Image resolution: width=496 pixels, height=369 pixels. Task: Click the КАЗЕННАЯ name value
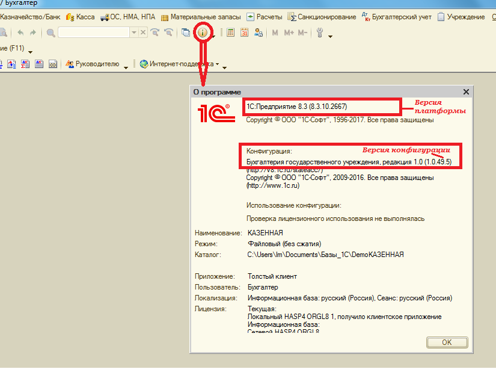coord(265,233)
